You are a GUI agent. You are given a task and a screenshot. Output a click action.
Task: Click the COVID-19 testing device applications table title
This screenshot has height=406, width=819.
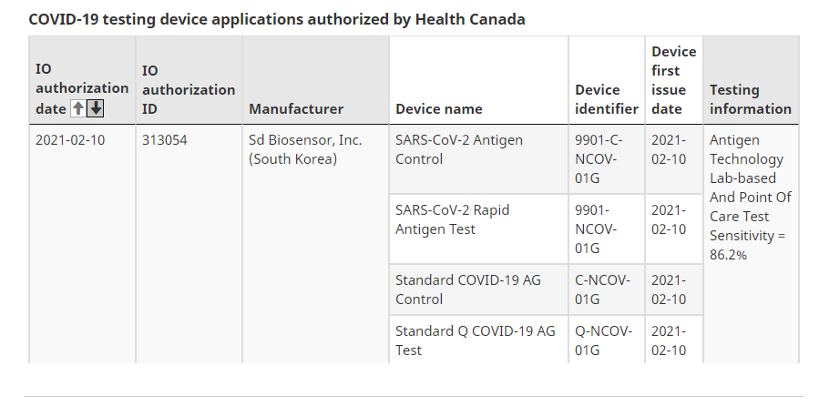click(x=277, y=19)
